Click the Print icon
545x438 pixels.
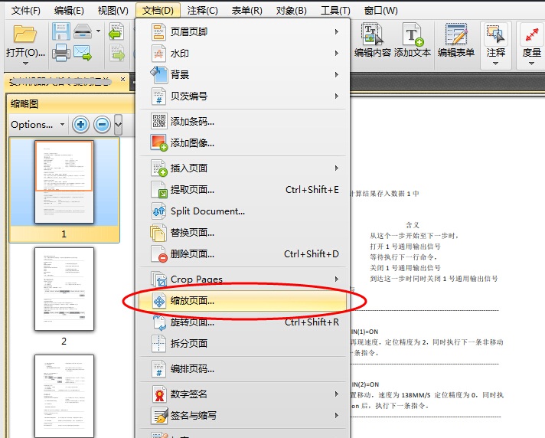[60, 53]
